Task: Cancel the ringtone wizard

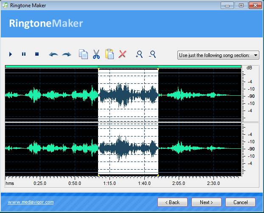Action: [x=240, y=202]
